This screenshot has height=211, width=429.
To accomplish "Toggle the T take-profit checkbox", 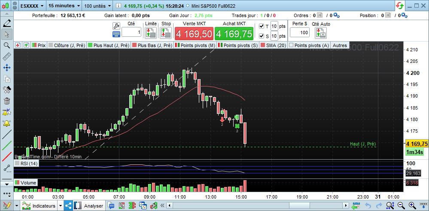I will click(261, 26).
